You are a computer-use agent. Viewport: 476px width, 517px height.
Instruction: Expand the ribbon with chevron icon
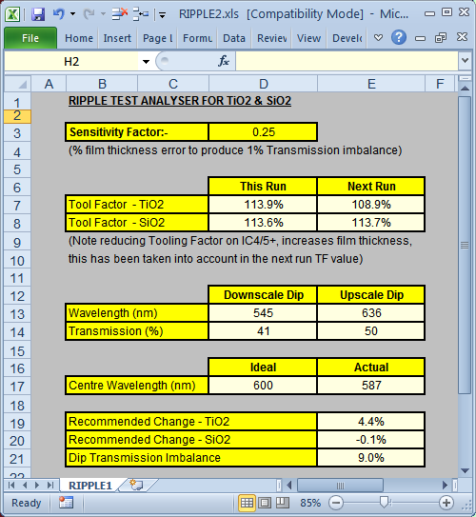point(379,38)
